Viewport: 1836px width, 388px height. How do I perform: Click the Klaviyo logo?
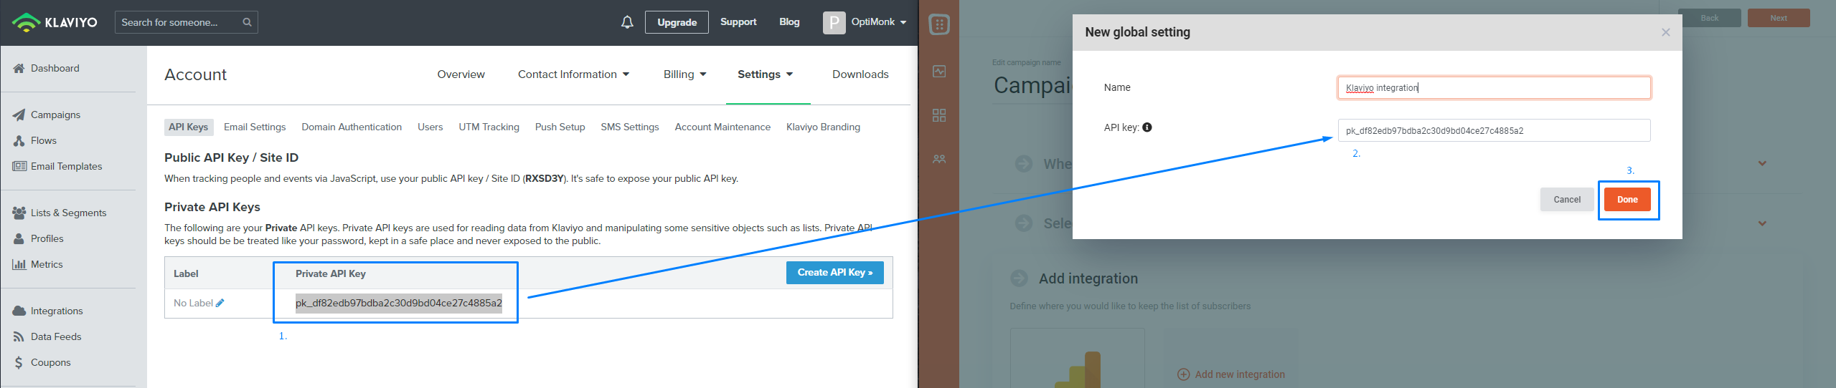point(55,22)
